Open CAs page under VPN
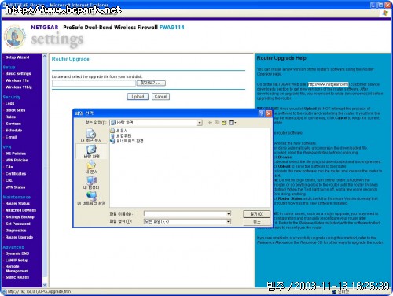 point(9,167)
